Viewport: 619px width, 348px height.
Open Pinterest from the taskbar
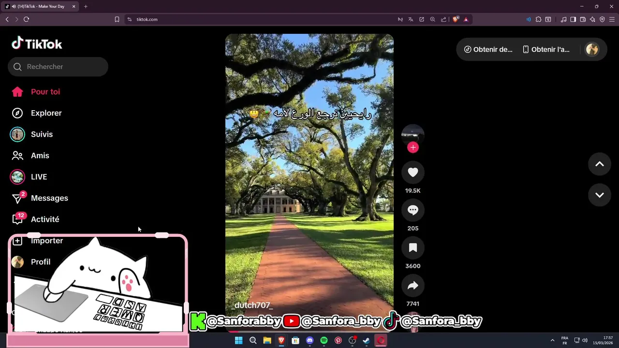(x=338, y=341)
